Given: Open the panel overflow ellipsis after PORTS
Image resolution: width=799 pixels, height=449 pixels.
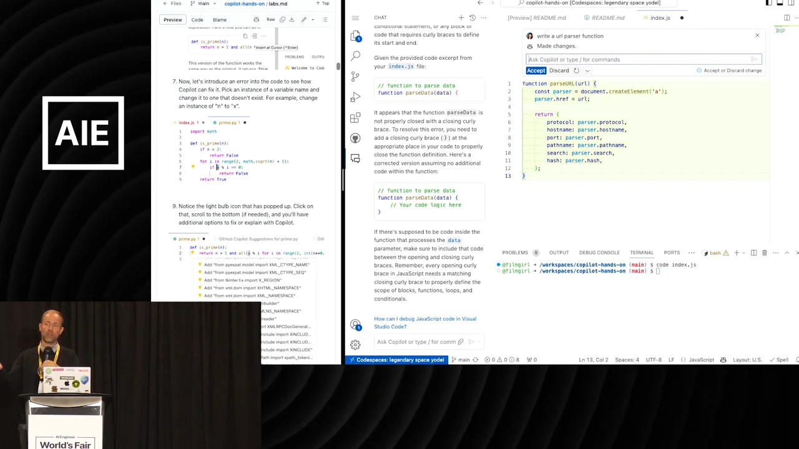Looking at the screenshot, I should coord(692,253).
